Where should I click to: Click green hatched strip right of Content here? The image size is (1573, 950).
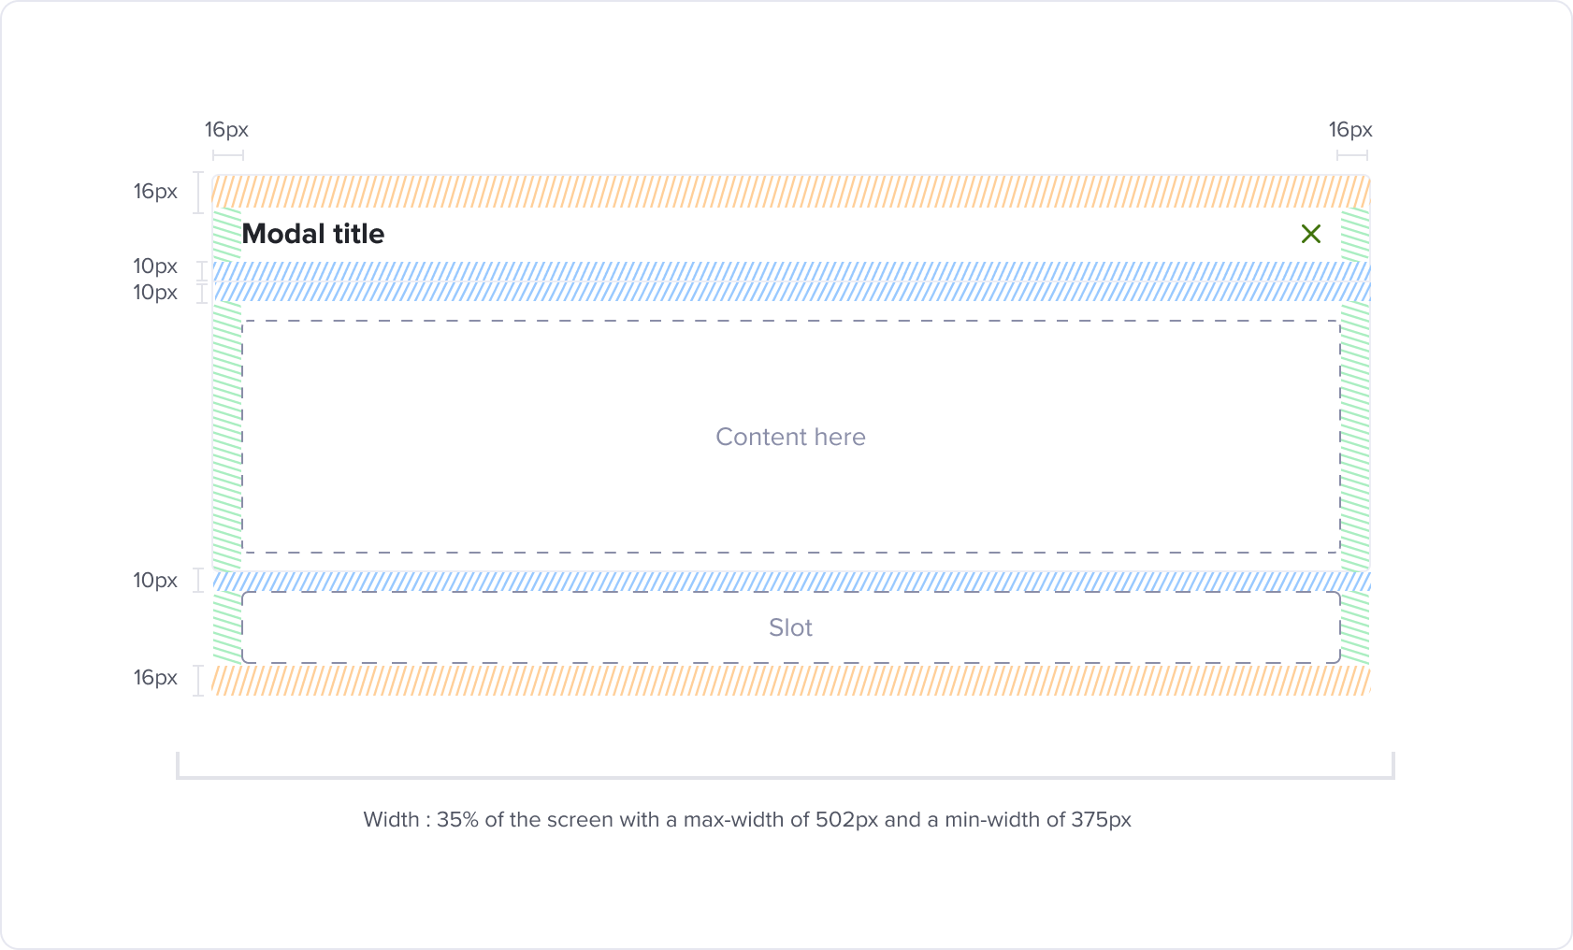(1355, 436)
